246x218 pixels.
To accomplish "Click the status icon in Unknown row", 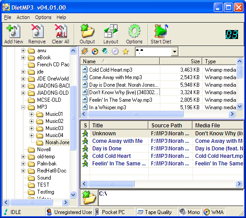I will point(85,134).
